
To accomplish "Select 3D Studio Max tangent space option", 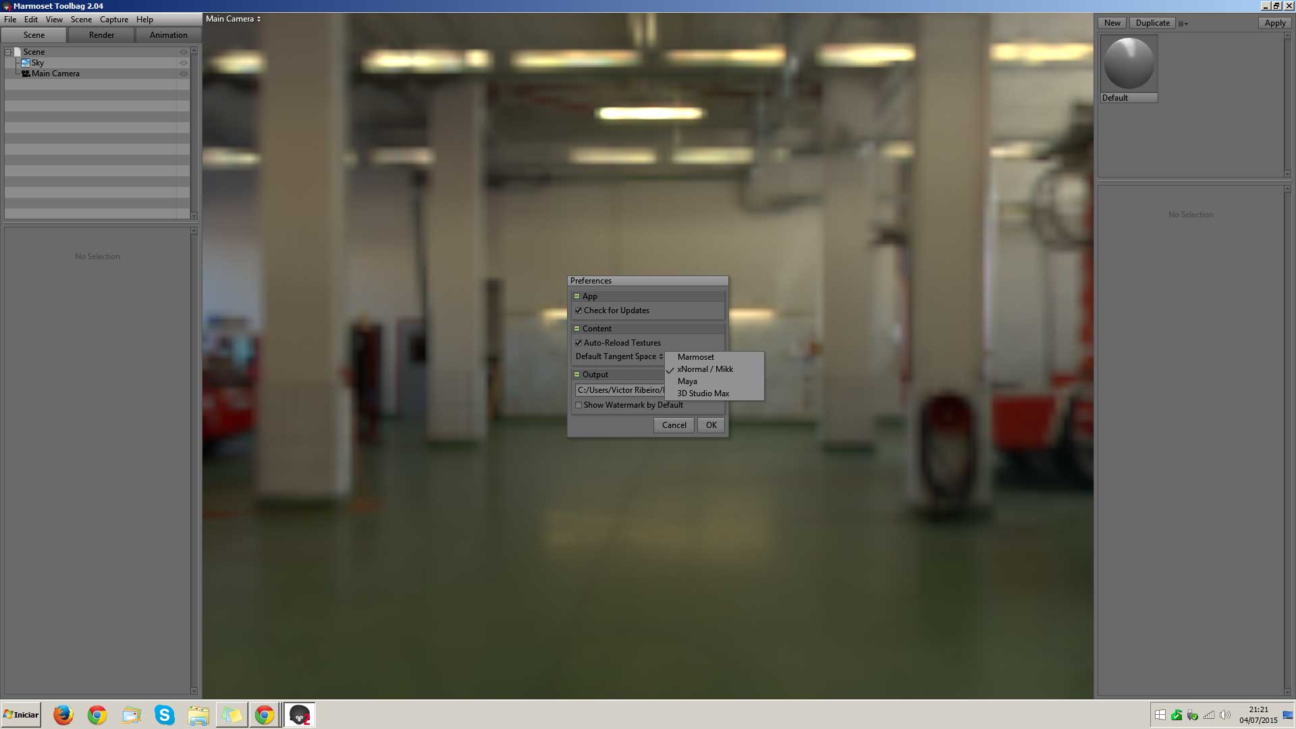I will [715, 394].
